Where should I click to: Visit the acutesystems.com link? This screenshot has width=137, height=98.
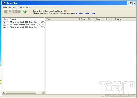[x=86, y=13]
